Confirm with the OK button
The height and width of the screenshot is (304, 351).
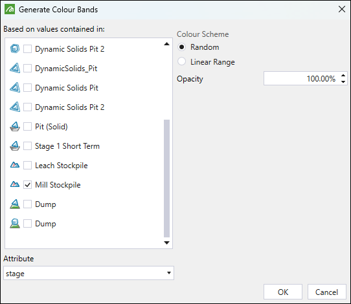tap(283, 292)
